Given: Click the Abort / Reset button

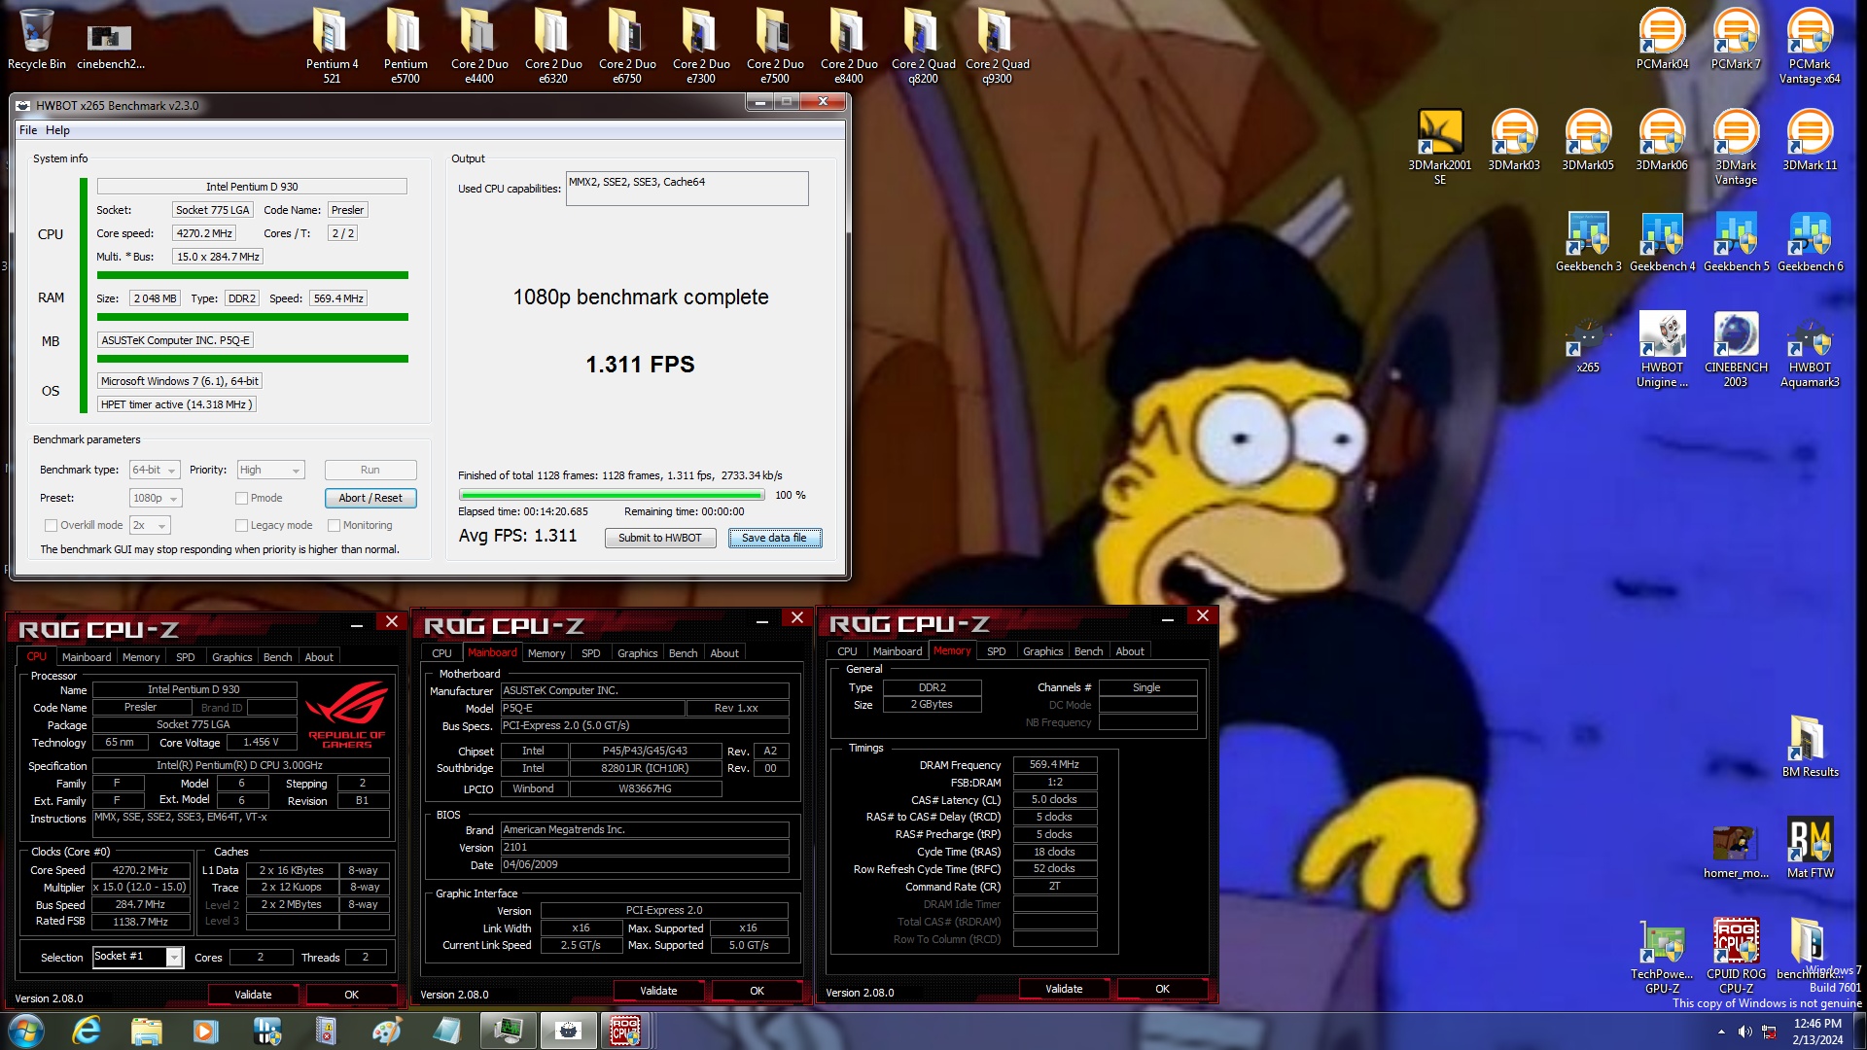Looking at the screenshot, I should [x=370, y=498].
